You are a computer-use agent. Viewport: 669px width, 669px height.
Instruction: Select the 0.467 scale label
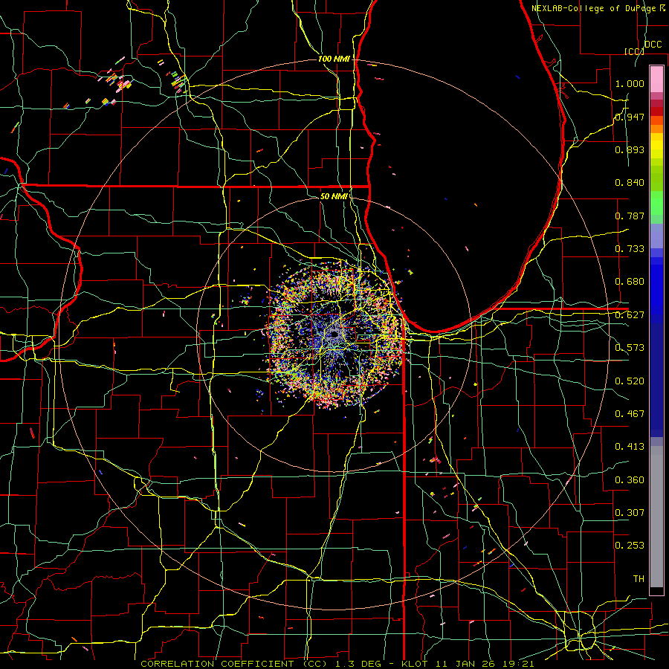tap(630, 414)
